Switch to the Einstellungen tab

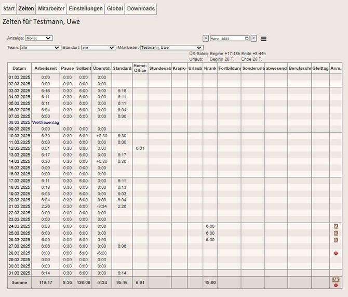pyautogui.click(x=86, y=9)
